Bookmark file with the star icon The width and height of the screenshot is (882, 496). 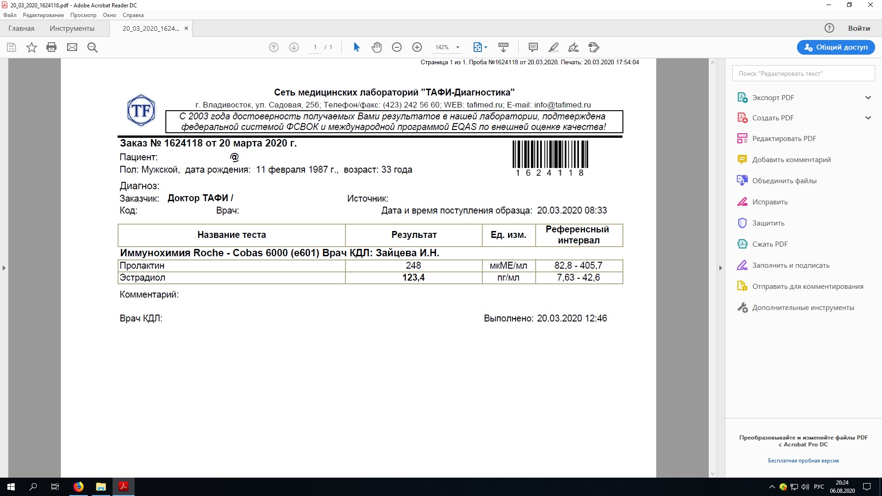point(31,47)
